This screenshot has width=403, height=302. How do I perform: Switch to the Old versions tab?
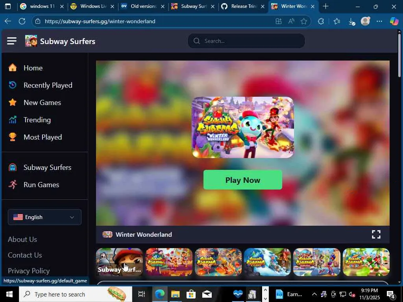pos(142,6)
